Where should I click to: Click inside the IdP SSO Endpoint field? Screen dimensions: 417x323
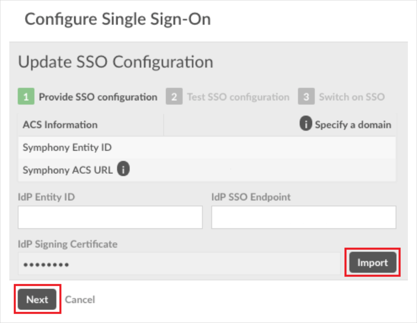[303, 217]
